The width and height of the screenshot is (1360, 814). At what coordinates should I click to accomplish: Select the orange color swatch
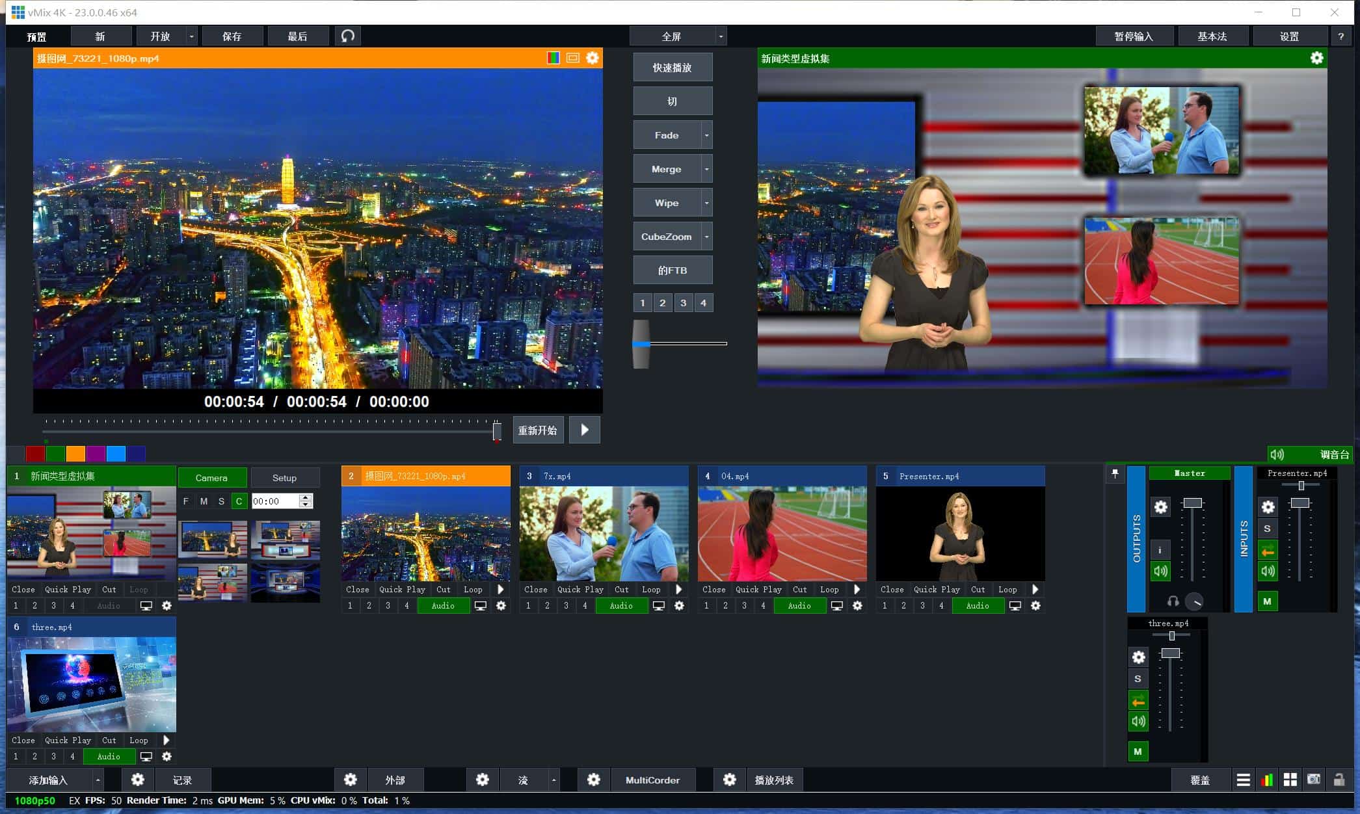[75, 453]
